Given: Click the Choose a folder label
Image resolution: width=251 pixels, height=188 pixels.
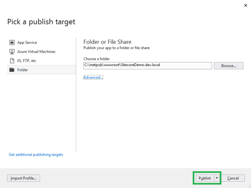Looking at the screenshot, I should (x=97, y=59).
